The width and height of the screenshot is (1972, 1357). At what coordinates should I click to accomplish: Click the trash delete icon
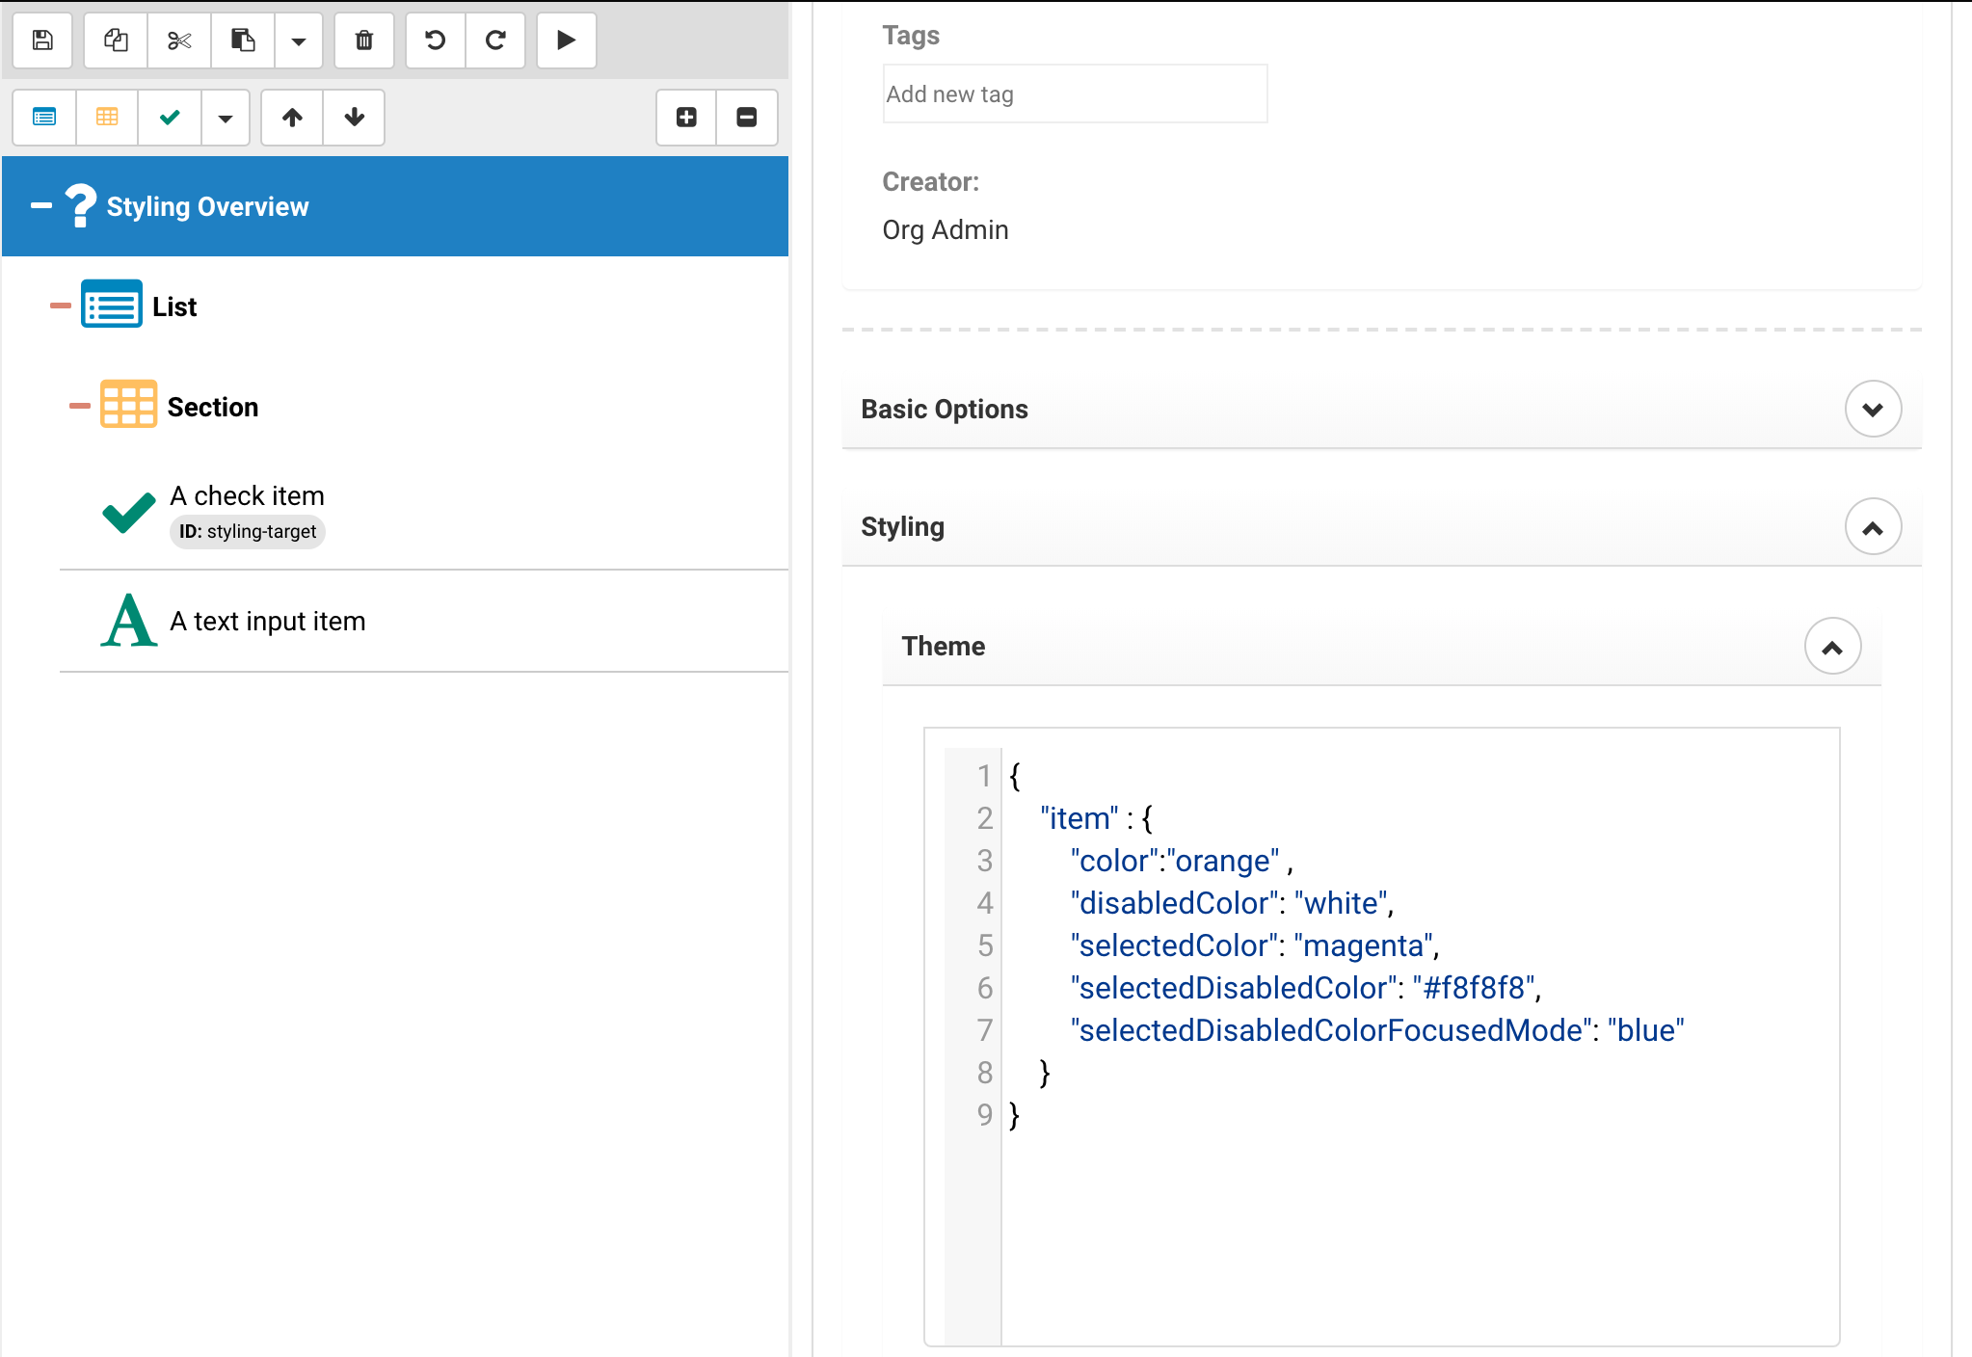tap(364, 40)
